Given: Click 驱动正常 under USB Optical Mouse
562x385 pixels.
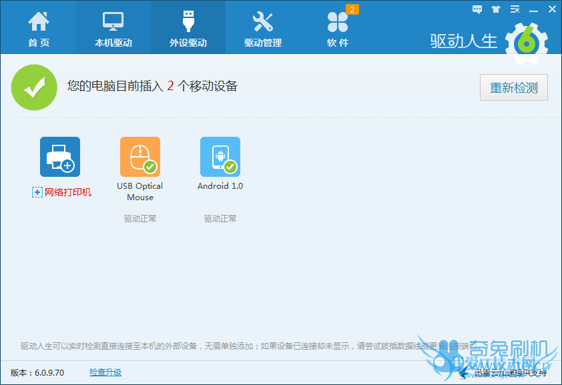Looking at the screenshot, I should 140,218.
